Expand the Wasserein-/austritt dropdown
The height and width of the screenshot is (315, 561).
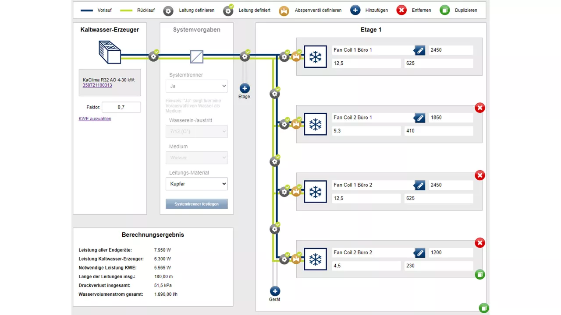click(197, 132)
